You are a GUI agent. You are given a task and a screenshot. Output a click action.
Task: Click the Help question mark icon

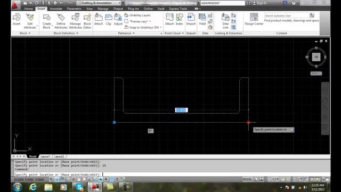294,3
